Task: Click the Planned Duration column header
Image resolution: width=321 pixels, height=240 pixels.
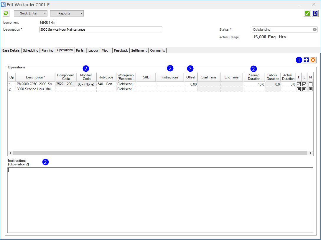Action: [x=254, y=77]
